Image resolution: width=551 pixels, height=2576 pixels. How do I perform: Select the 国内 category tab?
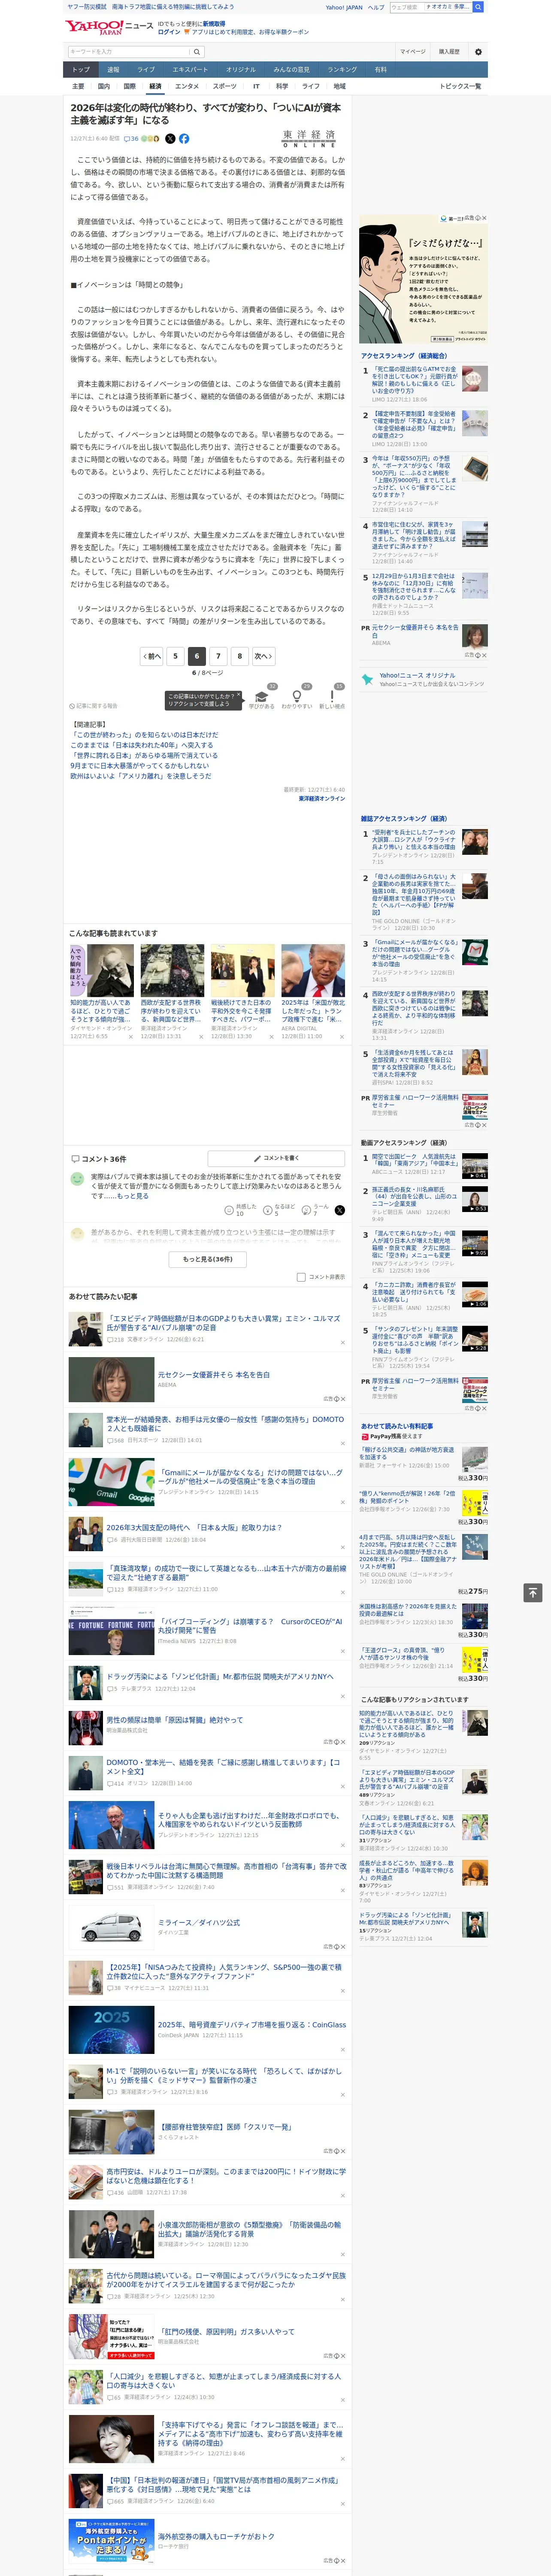(x=104, y=86)
